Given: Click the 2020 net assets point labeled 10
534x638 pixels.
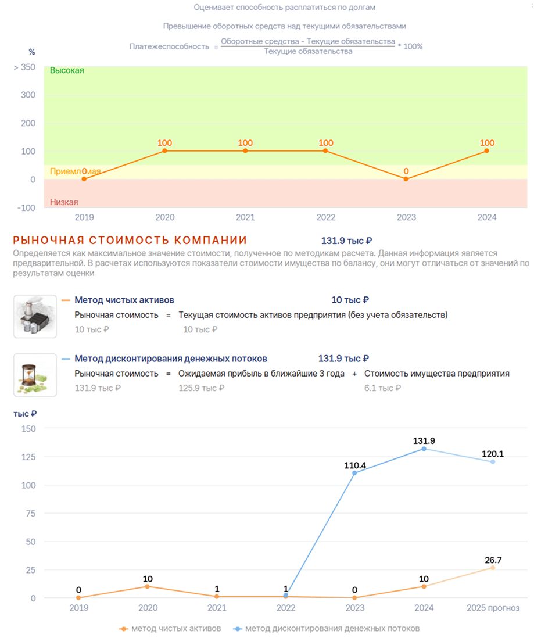Looking at the screenshot, I should click(x=148, y=586).
